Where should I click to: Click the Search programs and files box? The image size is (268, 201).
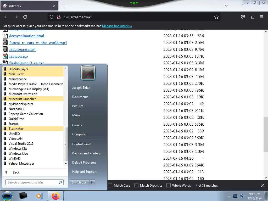(34, 182)
